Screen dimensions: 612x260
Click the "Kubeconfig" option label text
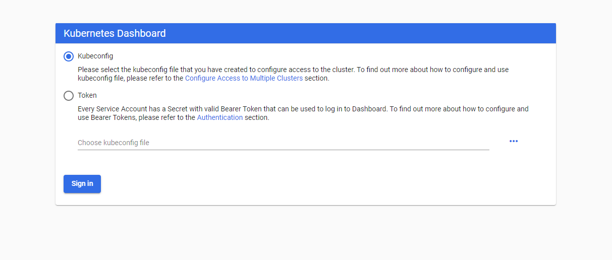[x=95, y=56]
